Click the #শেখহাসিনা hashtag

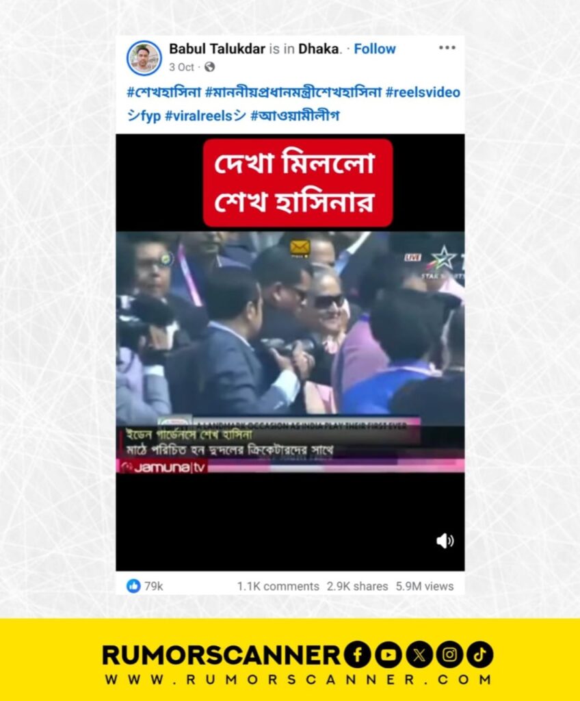(163, 92)
